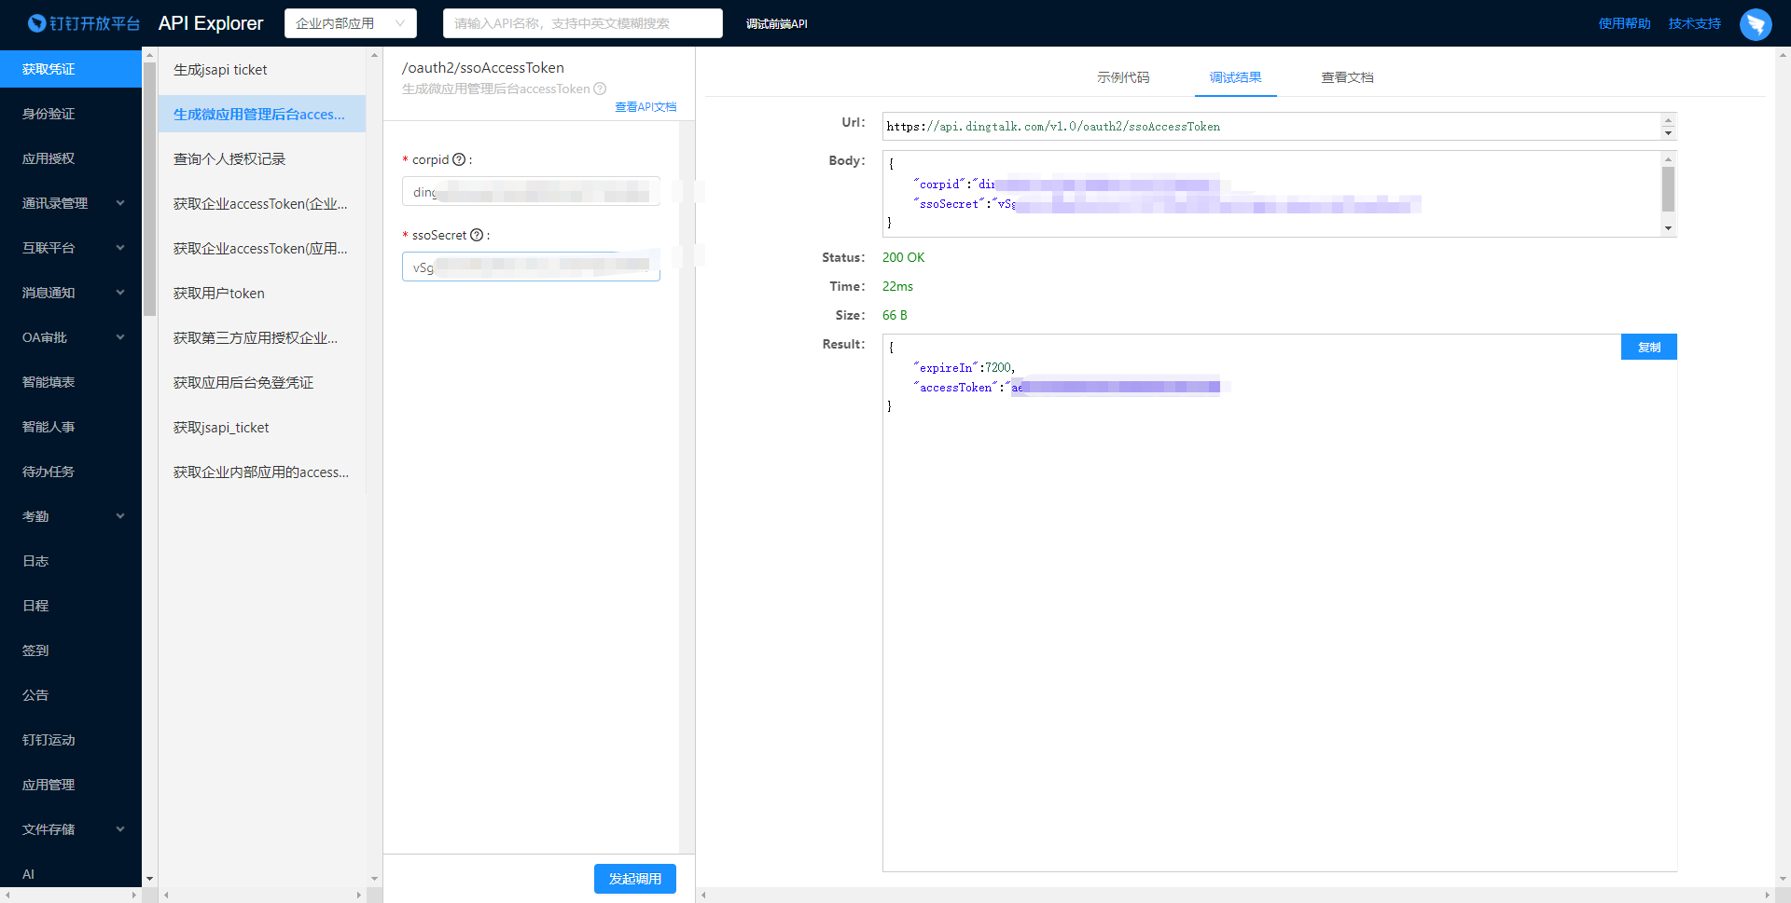1791x903 pixels.
Task: Click the Url field up stepper arrow
Action: (x=1668, y=120)
